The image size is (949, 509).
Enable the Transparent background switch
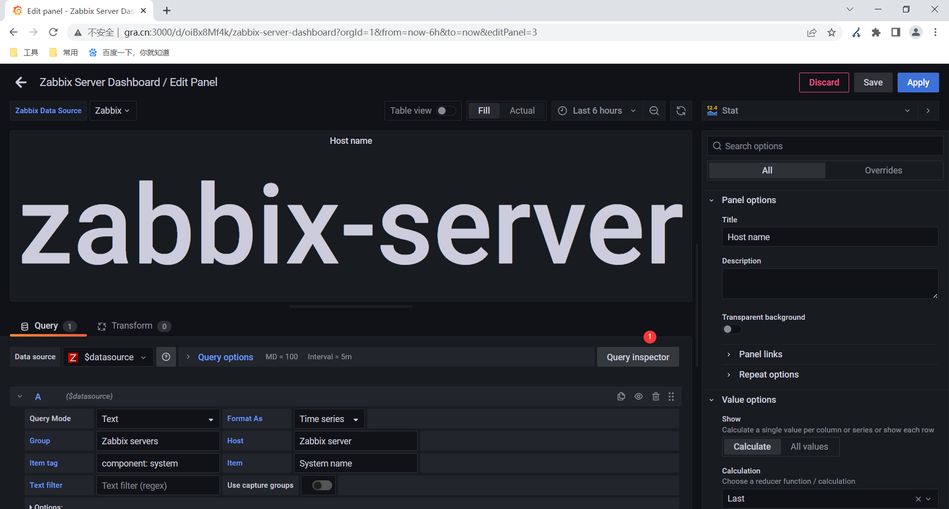732,329
